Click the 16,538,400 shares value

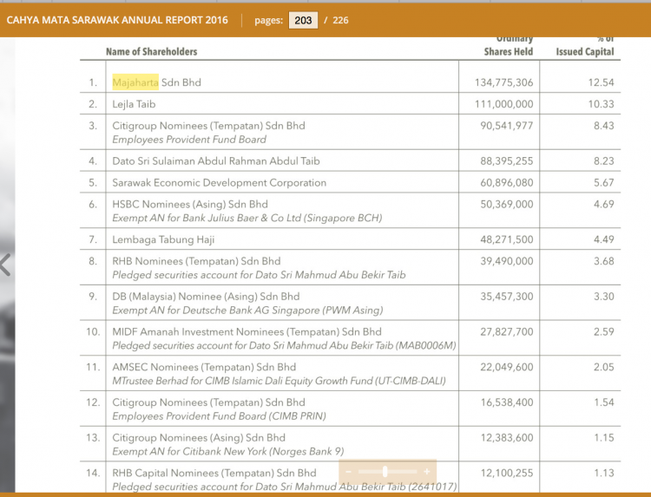click(507, 402)
